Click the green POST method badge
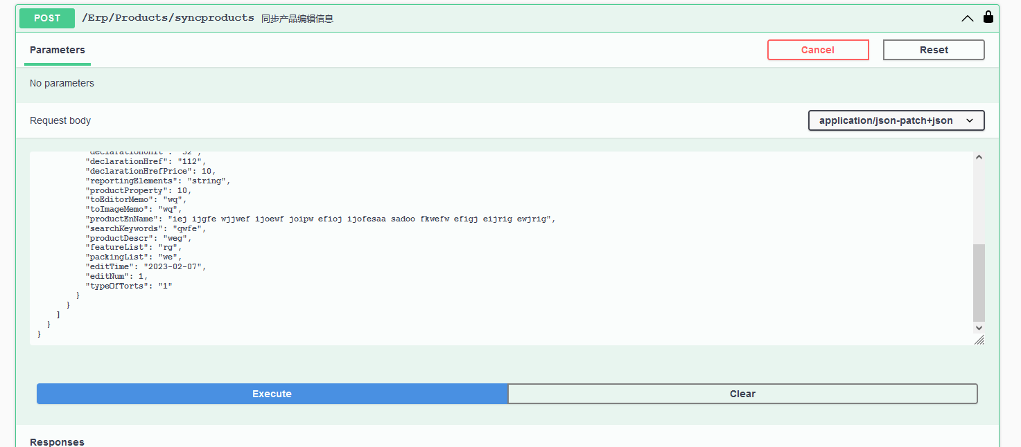 pos(47,18)
